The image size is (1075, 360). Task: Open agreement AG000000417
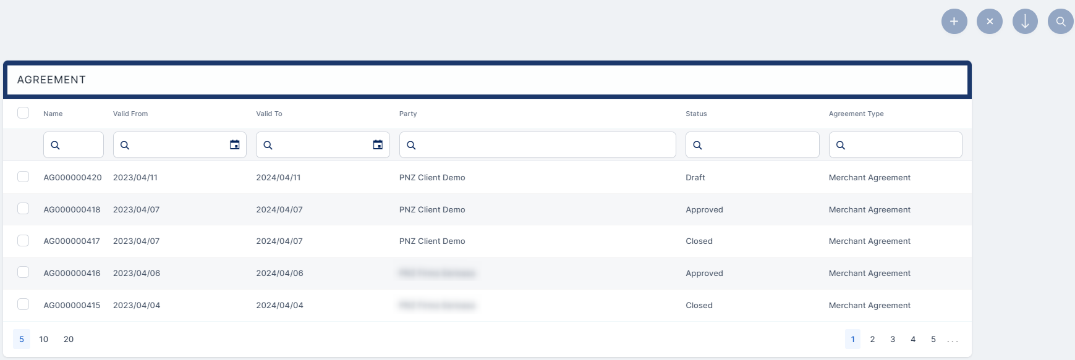72,241
